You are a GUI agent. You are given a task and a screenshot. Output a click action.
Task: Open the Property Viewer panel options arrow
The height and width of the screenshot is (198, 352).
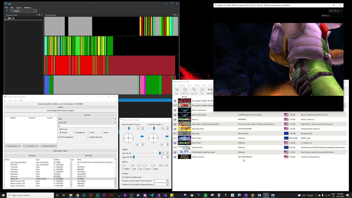[37, 15]
